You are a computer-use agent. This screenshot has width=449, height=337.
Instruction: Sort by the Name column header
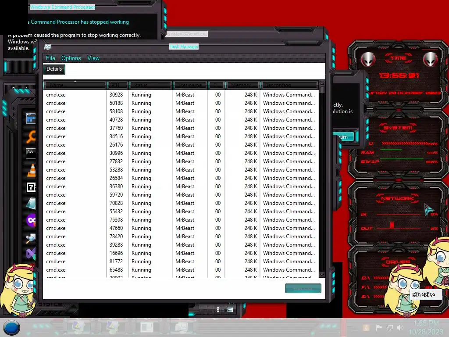(x=75, y=85)
